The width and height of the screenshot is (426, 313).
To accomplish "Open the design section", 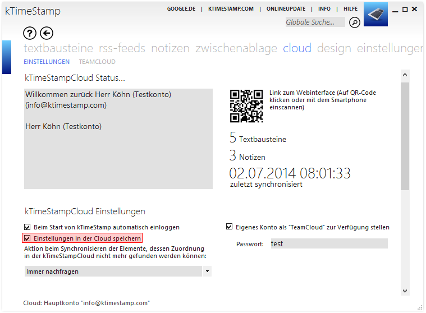I will pos(334,48).
